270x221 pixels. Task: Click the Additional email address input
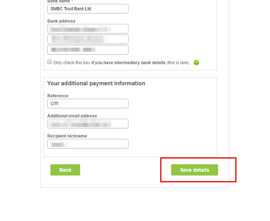[x=88, y=124]
